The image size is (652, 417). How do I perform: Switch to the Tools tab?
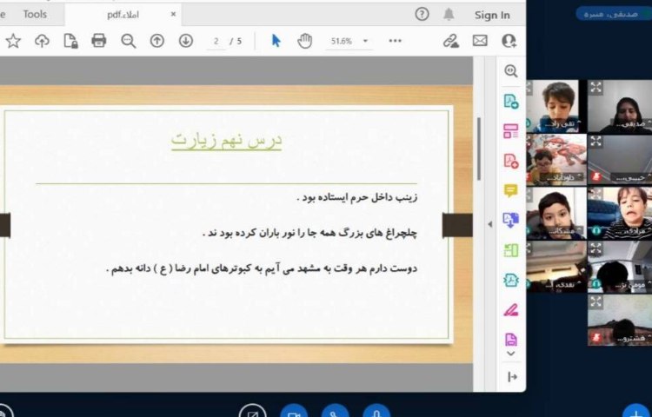[x=35, y=15]
